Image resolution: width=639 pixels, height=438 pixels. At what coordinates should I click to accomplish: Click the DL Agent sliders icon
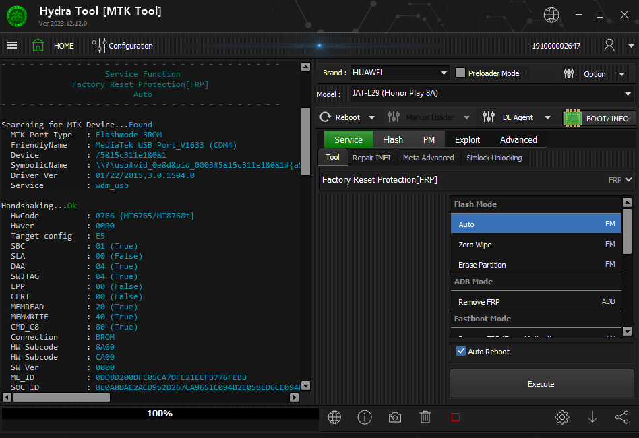click(489, 117)
